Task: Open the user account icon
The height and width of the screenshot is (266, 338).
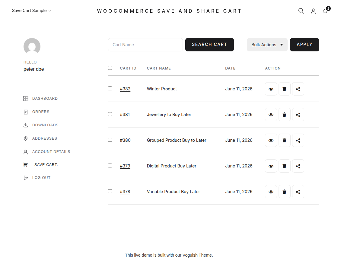Action: (313, 11)
